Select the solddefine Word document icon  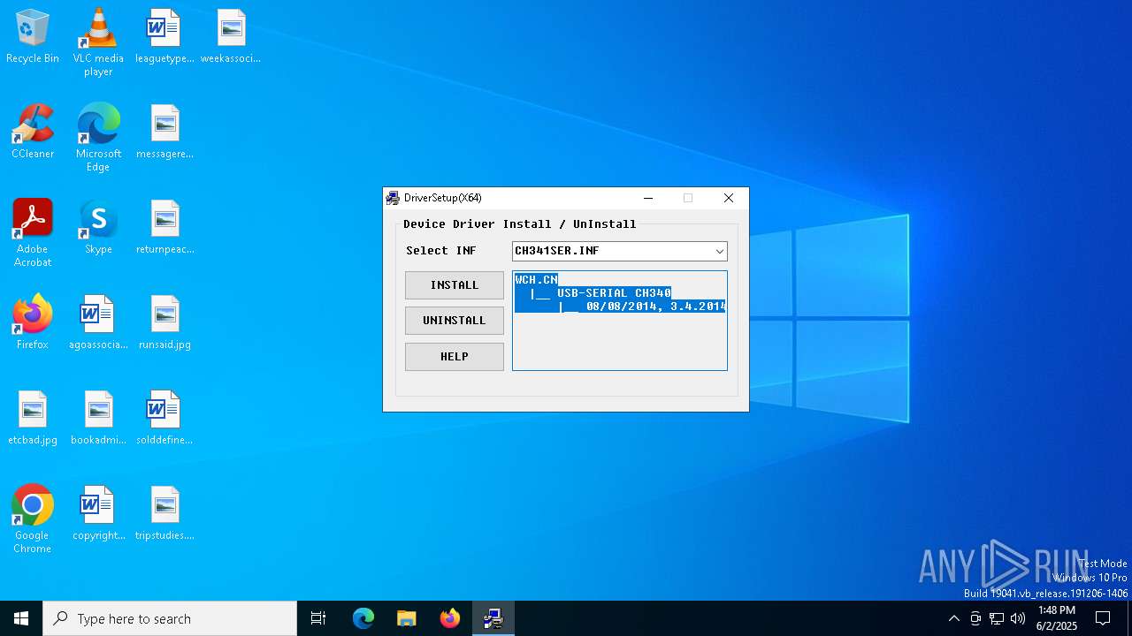point(164,419)
